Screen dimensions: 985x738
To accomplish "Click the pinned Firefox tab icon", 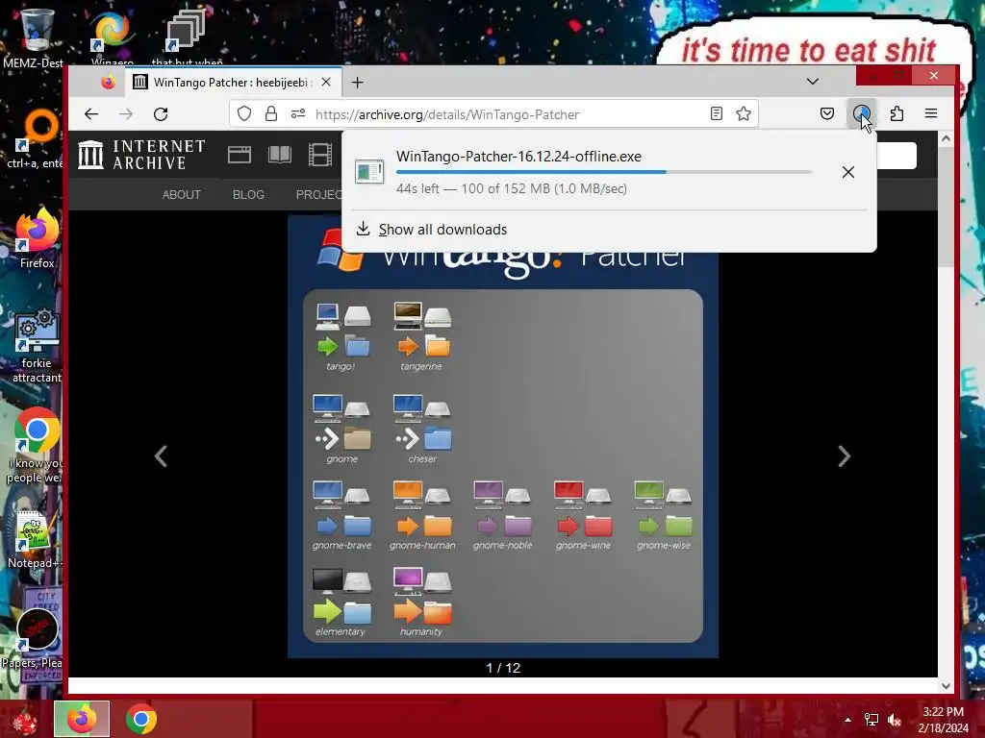I will 108,83.
